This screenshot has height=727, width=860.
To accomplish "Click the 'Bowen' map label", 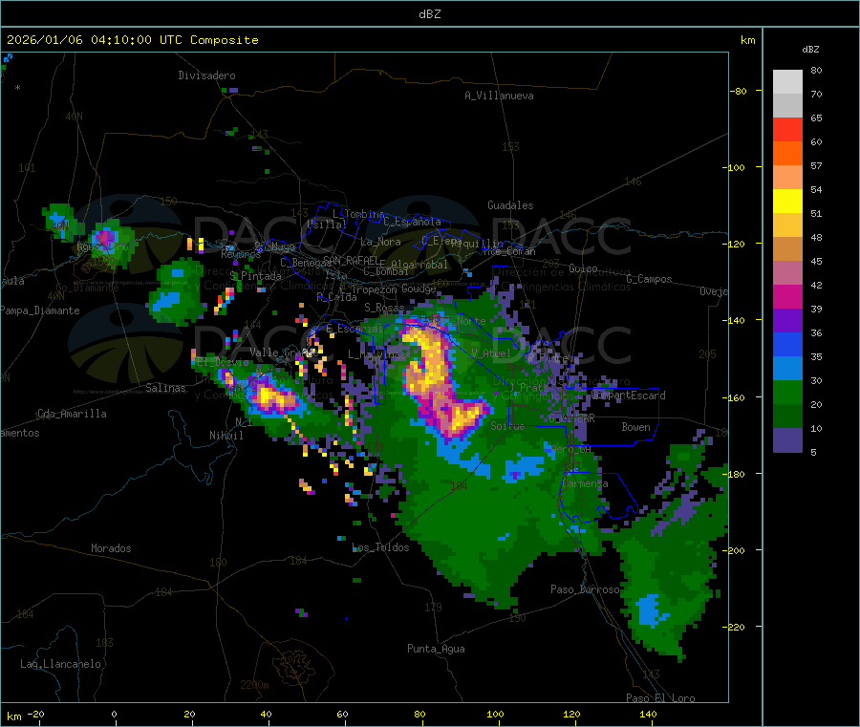I will click(635, 427).
